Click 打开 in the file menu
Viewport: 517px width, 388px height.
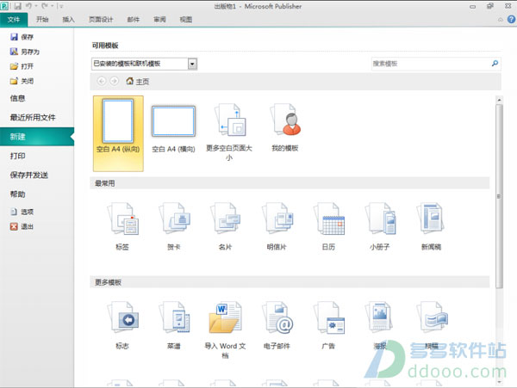(22, 66)
